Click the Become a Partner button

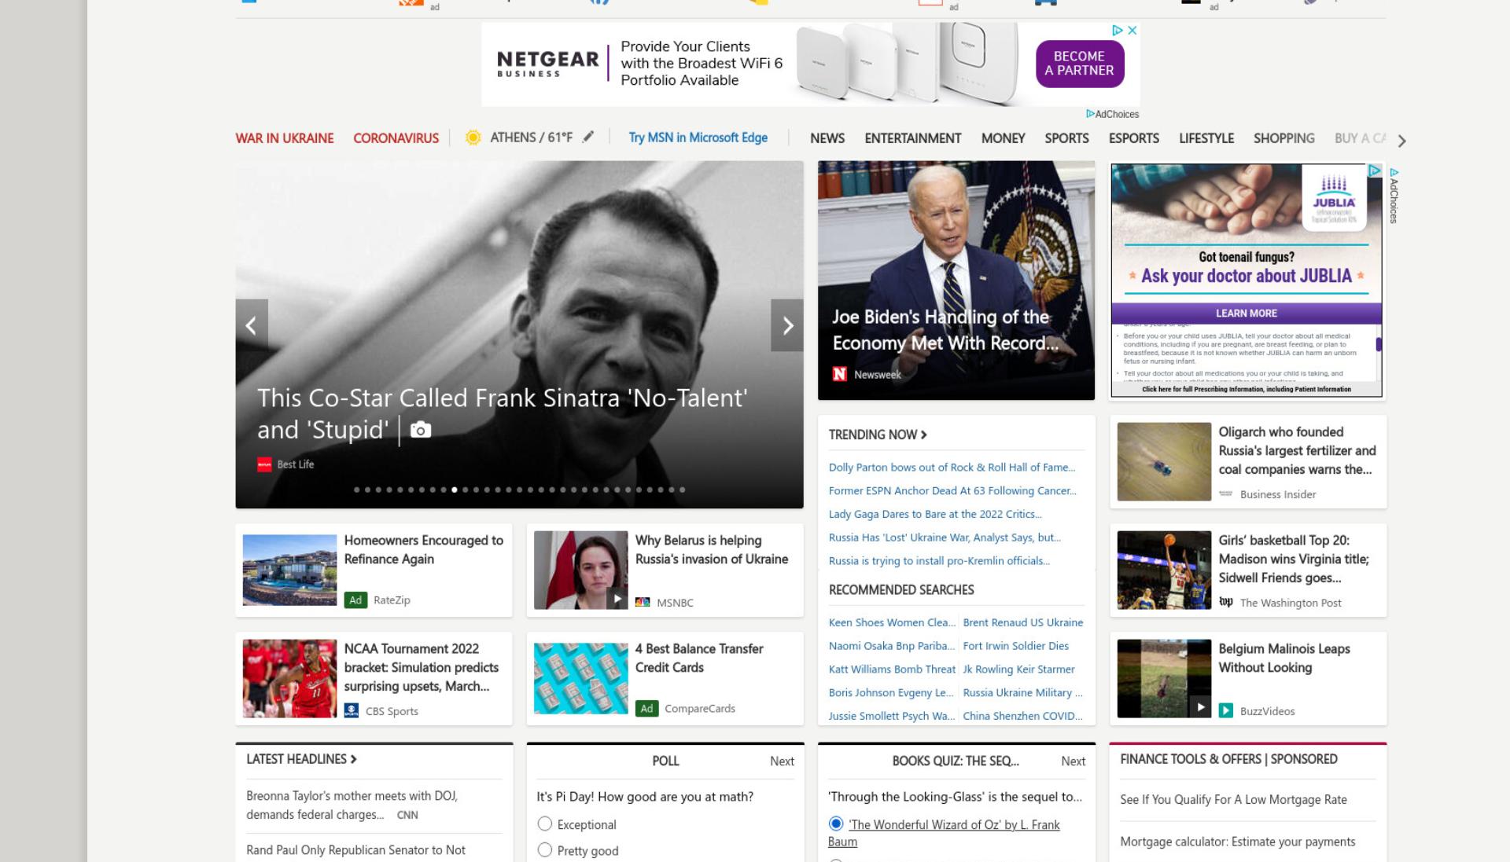[x=1079, y=64]
